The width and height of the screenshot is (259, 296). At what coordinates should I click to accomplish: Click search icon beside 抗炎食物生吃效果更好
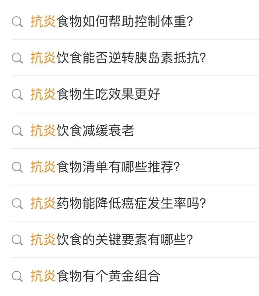click(17, 94)
